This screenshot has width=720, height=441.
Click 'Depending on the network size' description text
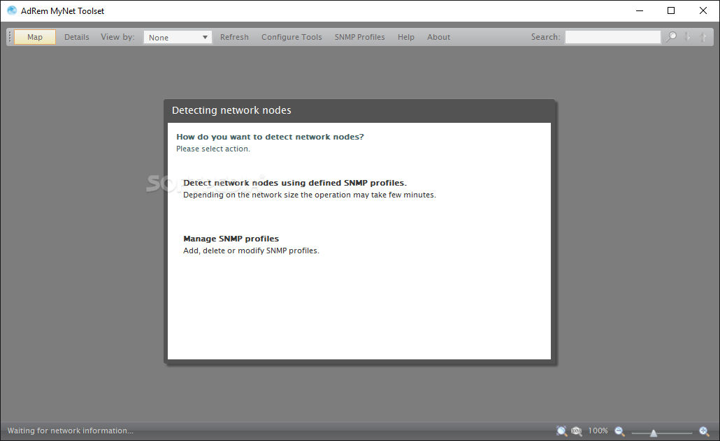(x=310, y=195)
